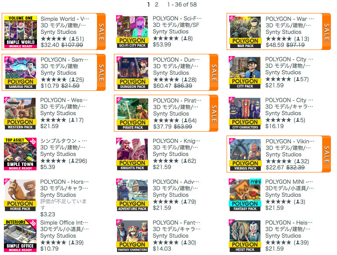Viewport: 337px width, 255px height.
Task: Click the SALE ribbon on Samurai Pack
Action: click(101, 73)
